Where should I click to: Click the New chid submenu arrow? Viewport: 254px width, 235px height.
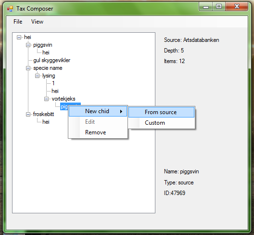point(121,111)
